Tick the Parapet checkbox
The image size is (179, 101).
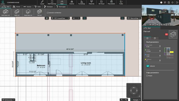(x=147, y=76)
